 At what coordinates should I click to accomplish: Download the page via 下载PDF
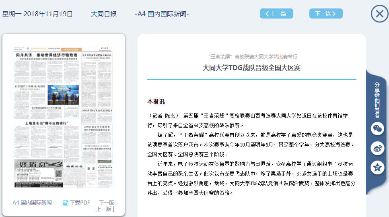[x=80, y=203]
